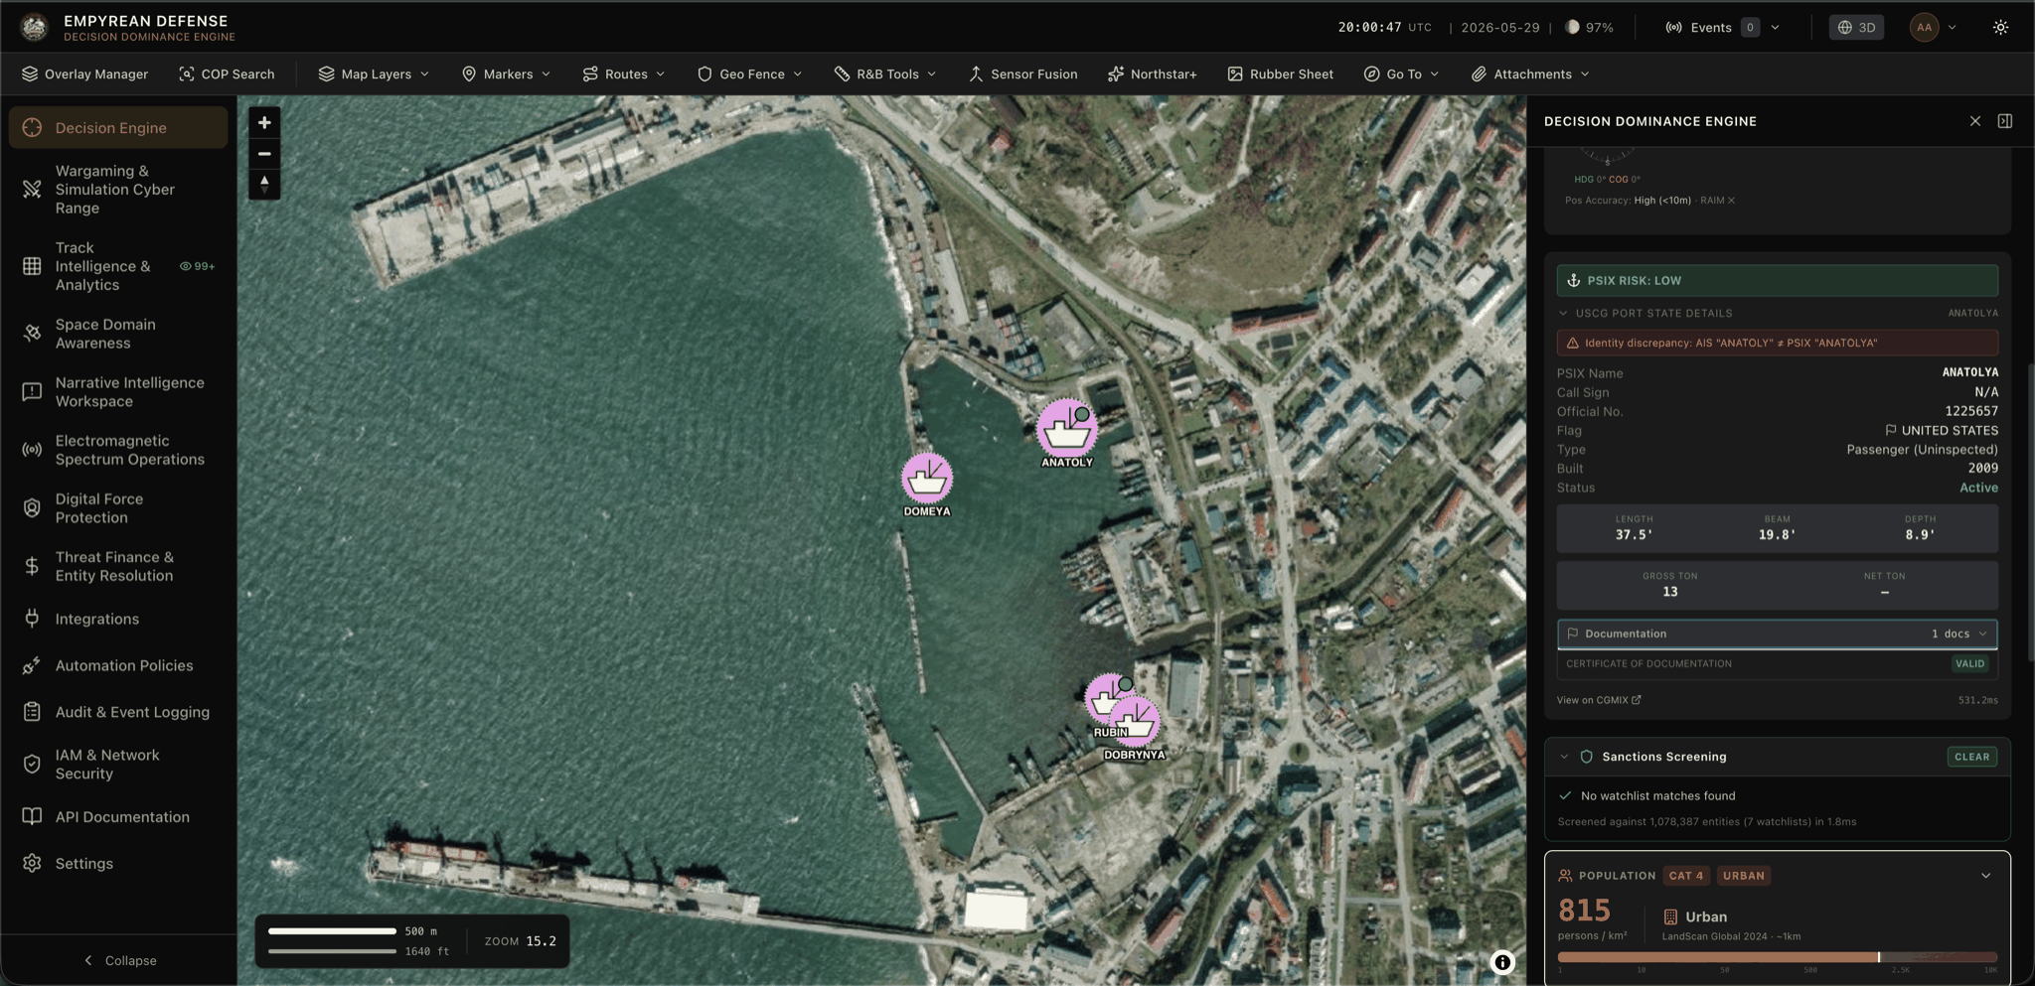This screenshot has height=986, width=2035.
Task: Collapse the left sidebar
Action: pos(119,960)
